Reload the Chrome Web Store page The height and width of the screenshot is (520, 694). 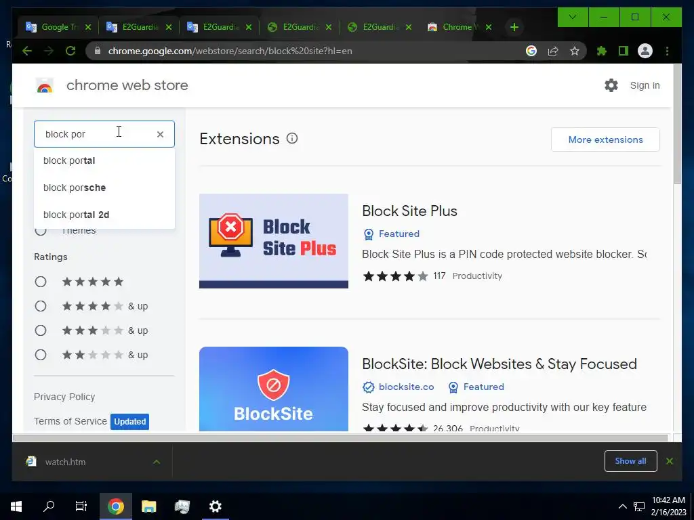(70, 51)
